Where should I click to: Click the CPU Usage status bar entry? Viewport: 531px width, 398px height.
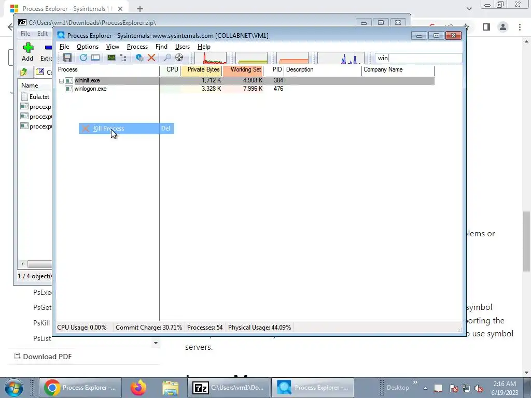point(81,328)
